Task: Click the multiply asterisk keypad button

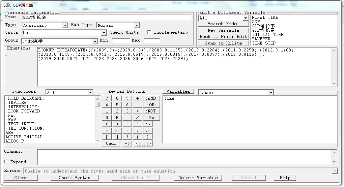Action: tap(137, 111)
